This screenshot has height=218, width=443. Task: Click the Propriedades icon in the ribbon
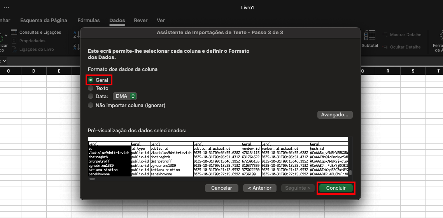(x=14, y=41)
